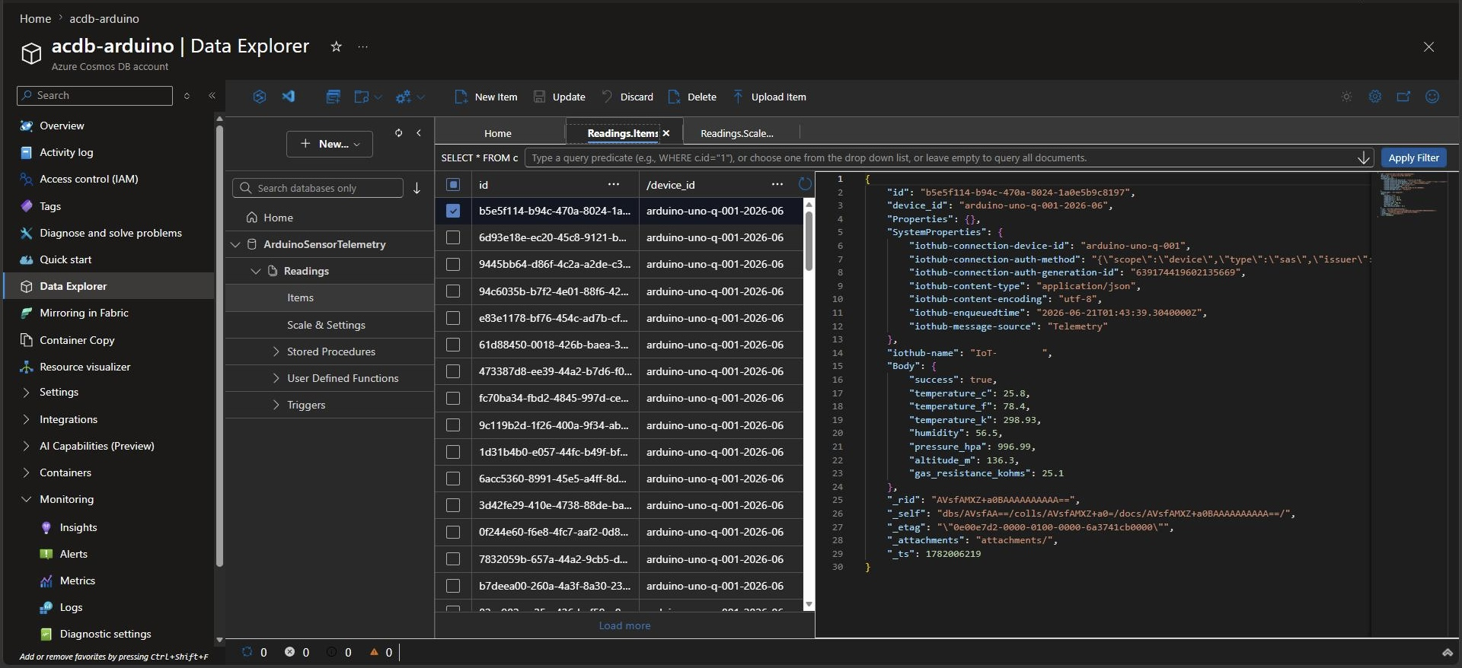Favorite this page with star icon

[x=336, y=46]
